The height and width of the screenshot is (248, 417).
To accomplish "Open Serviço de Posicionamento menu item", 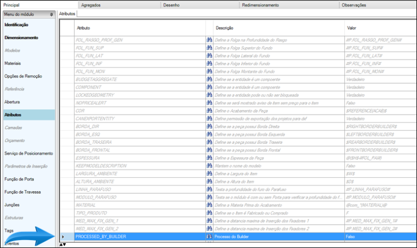I will (29, 153).
